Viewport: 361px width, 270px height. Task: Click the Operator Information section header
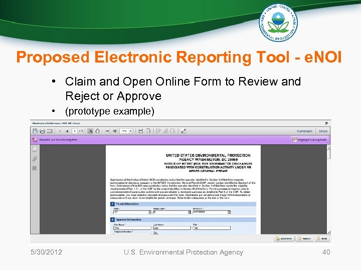tap(183, 219)
